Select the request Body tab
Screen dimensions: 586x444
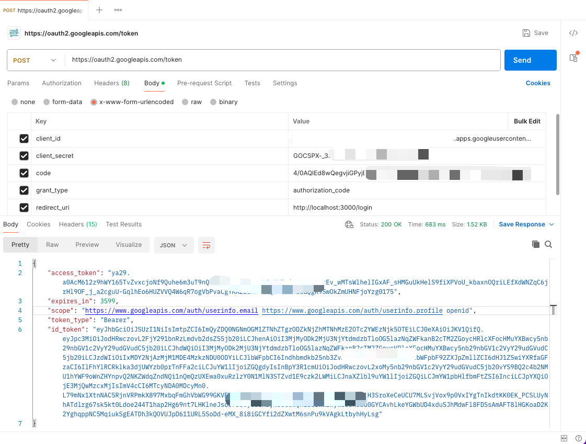click(x=154, y=83)
